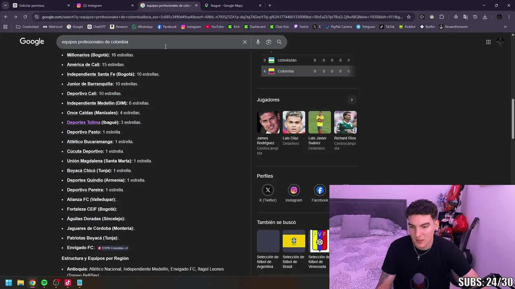Screen dimensions: 515x289
Task: Open the X (Twitter) profile icon
Action: 268,190
